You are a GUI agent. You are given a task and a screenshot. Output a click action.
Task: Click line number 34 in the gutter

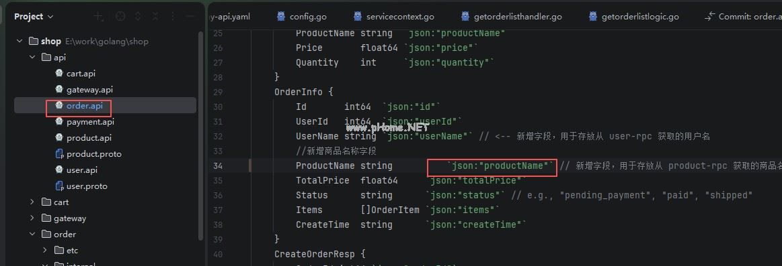coord(217,165)
